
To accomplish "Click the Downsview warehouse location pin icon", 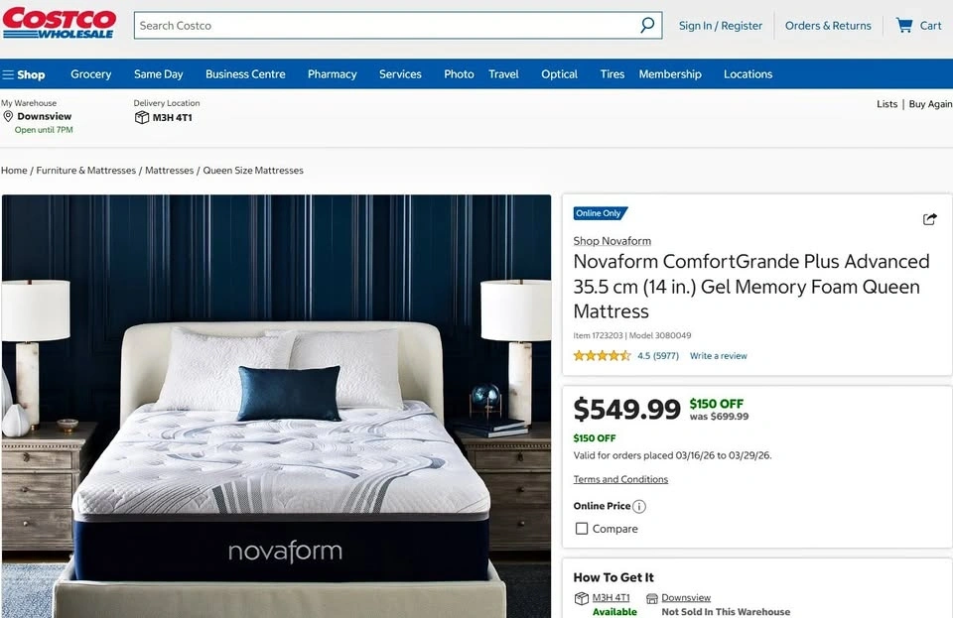I will 8,116.
